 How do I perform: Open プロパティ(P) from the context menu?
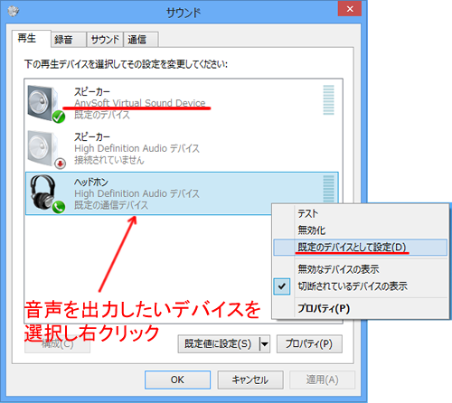tap(324, 309)
